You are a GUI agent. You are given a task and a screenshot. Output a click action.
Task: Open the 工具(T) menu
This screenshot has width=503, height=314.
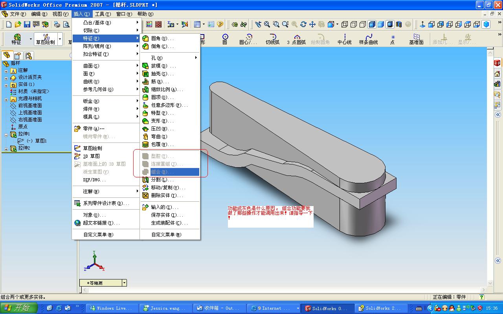tap(103, 14)
